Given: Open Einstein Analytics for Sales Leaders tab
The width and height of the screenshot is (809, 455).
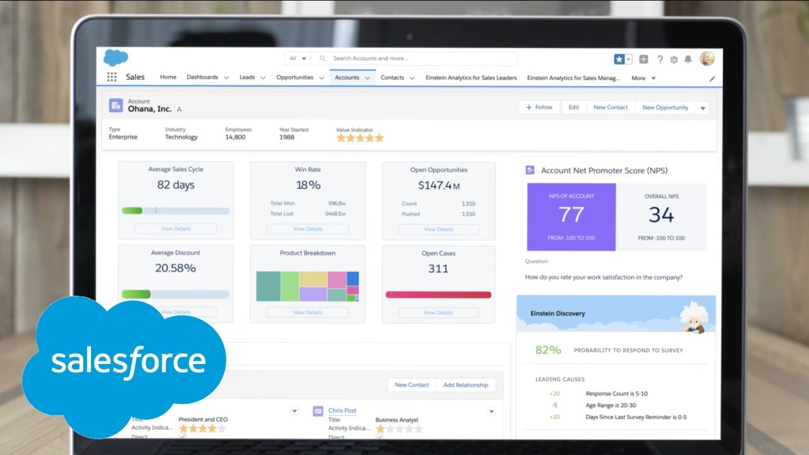Looking at the screenshot, I should pos(471,78).
